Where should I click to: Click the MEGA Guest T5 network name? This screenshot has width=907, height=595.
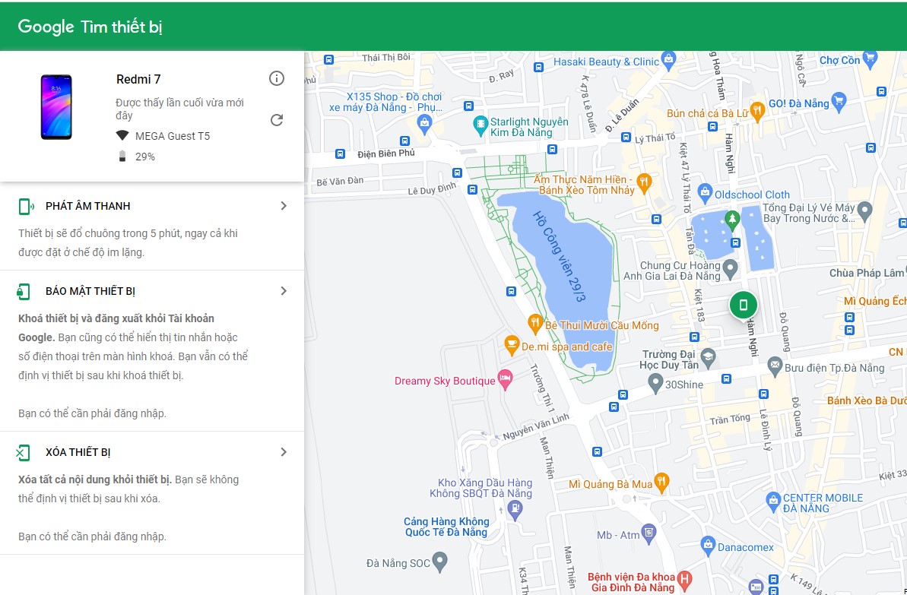tap(173, 136)
